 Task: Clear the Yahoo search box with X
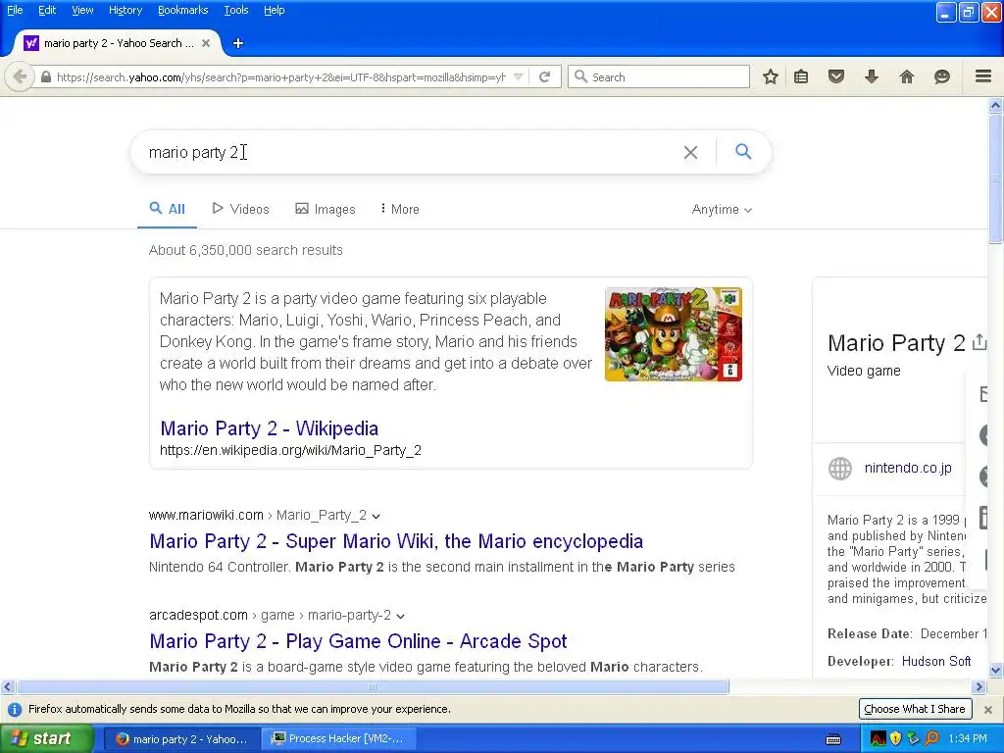[x=690, y=152]
